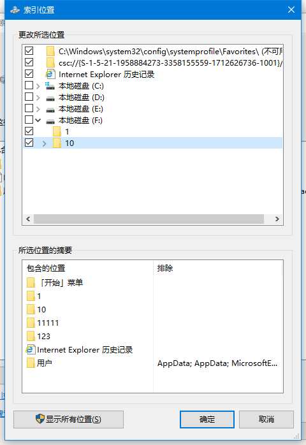Check the 本地磁盘 (C:) checkbox
The image size is (306, 445).
coord(29,85)
